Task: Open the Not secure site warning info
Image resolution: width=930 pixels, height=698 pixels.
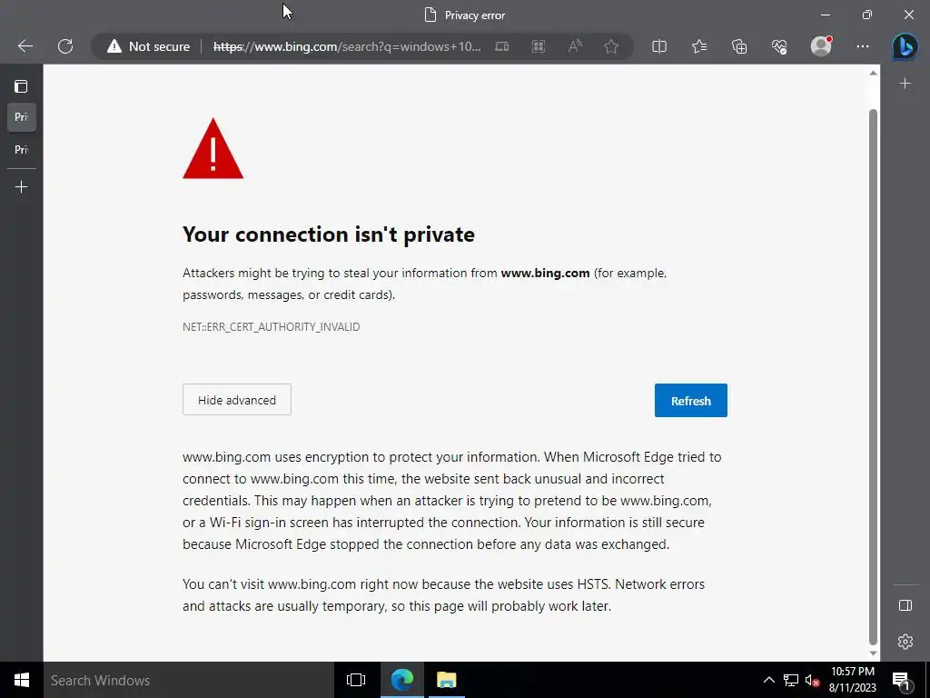Action: 148,46
